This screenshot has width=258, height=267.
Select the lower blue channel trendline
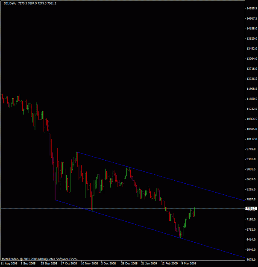point(150,229)
